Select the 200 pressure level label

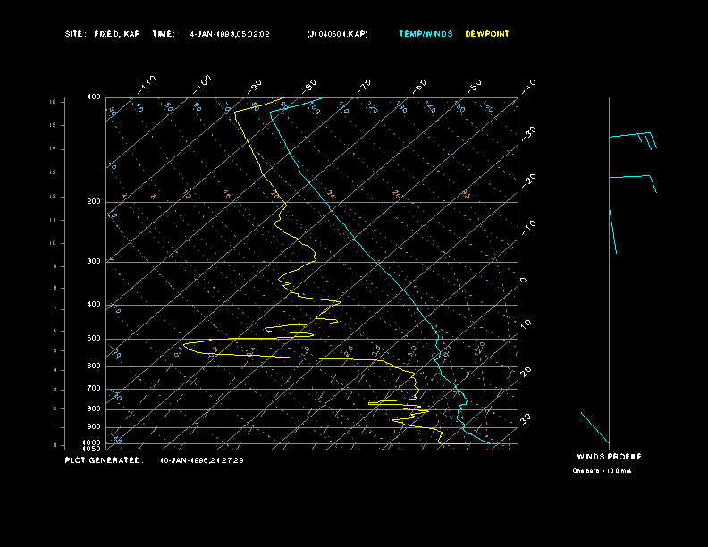click(x=94, y=202)
